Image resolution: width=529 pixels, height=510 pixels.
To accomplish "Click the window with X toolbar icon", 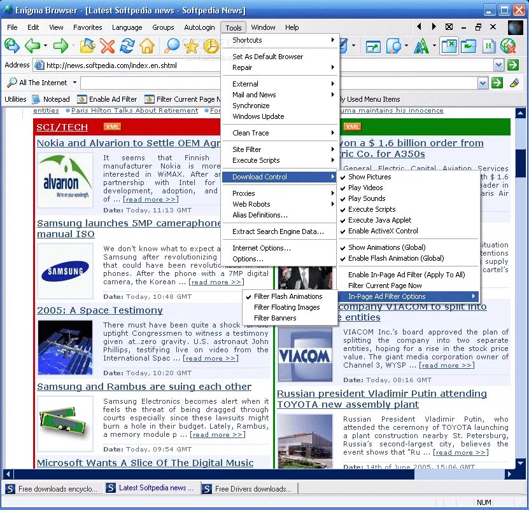I will 449,46.
